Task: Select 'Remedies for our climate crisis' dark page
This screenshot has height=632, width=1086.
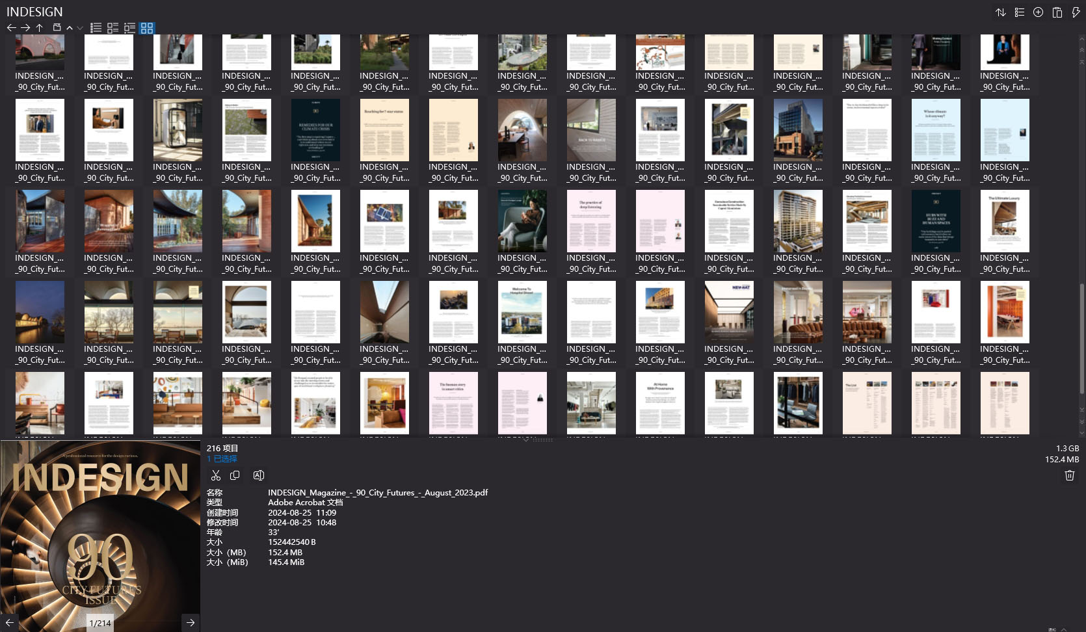Action: point(315,130)
